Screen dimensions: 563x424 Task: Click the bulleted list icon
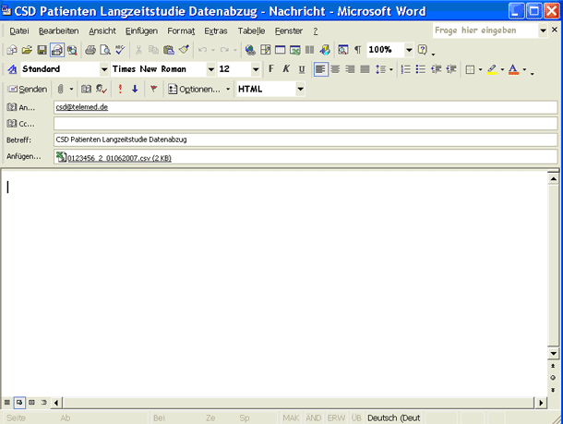[x=421, y=69]
